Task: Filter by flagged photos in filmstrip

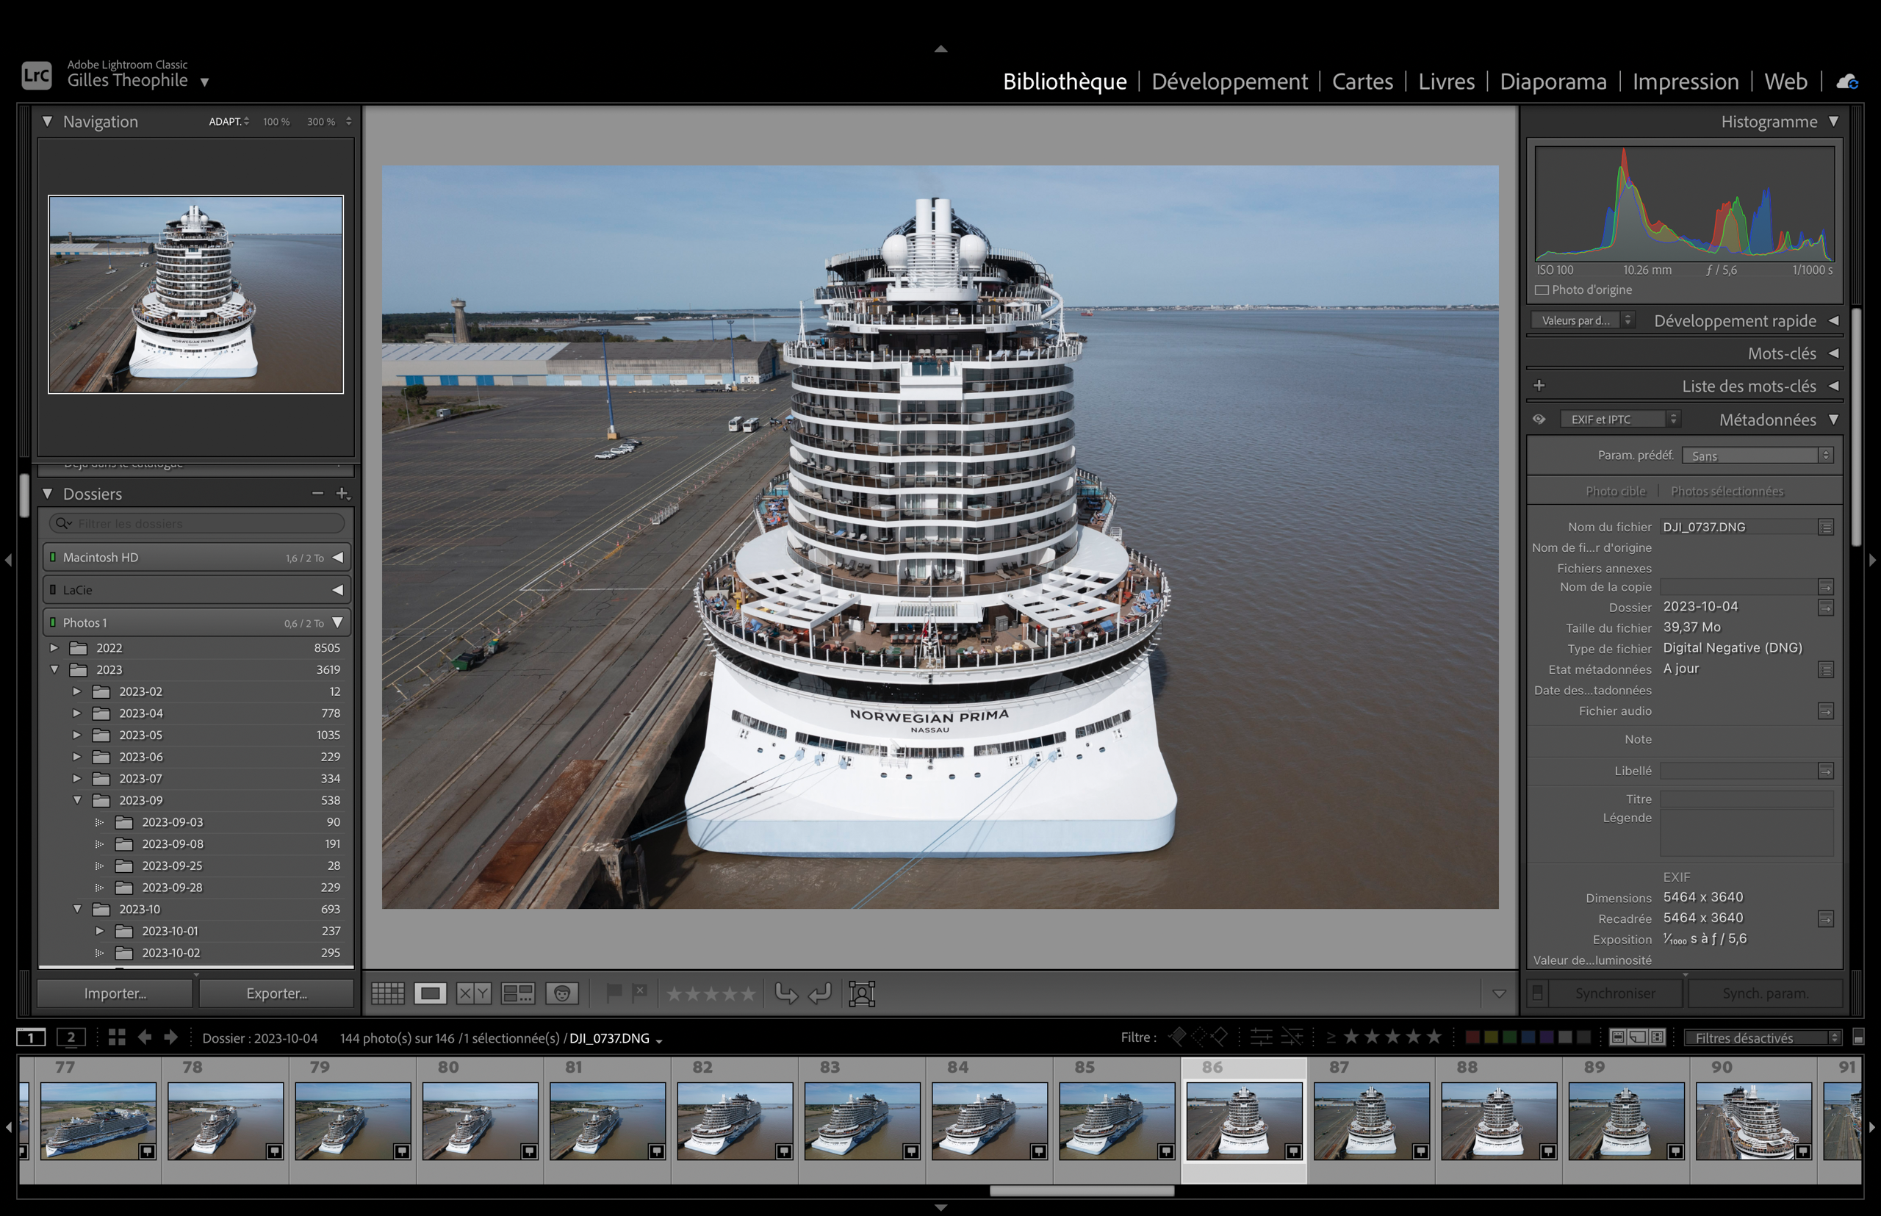Action: pos(1177,1037)
